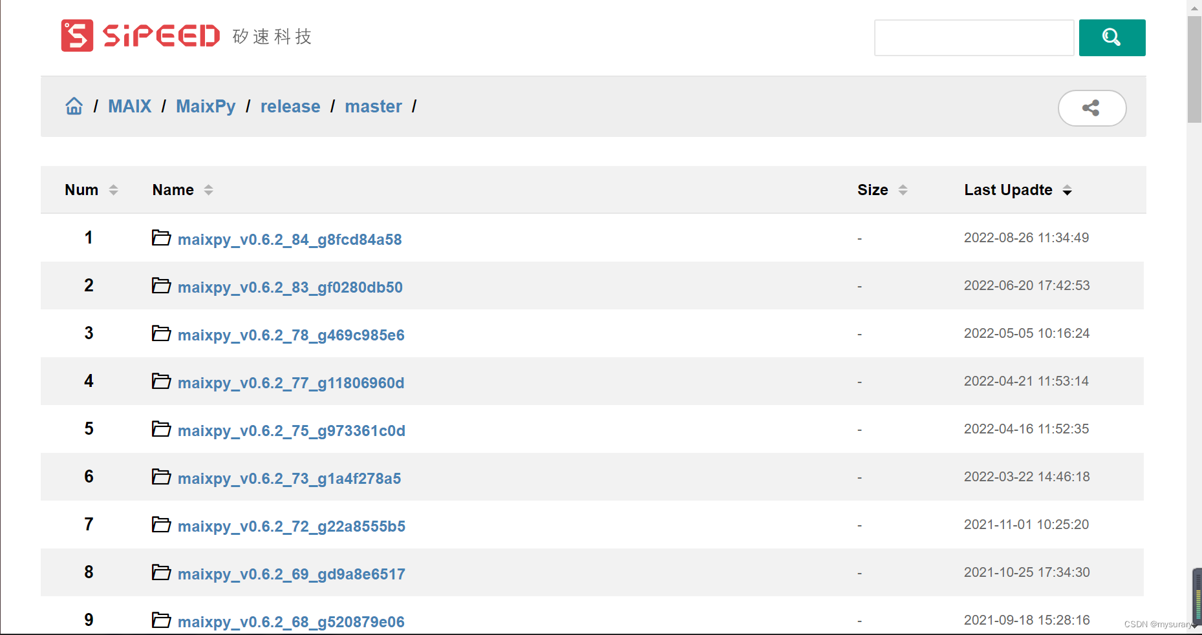Open the share button
Screen dimensions: 1202x635
1091,108
